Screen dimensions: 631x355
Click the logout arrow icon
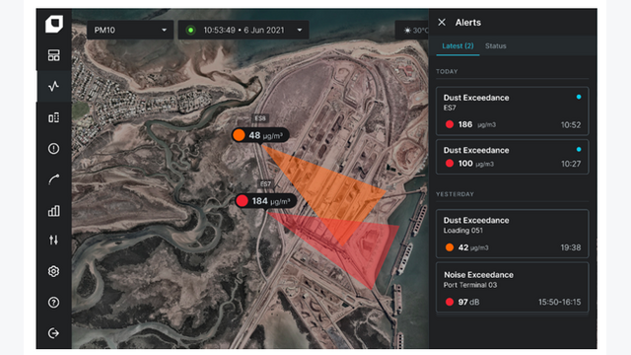pos(54,333)
